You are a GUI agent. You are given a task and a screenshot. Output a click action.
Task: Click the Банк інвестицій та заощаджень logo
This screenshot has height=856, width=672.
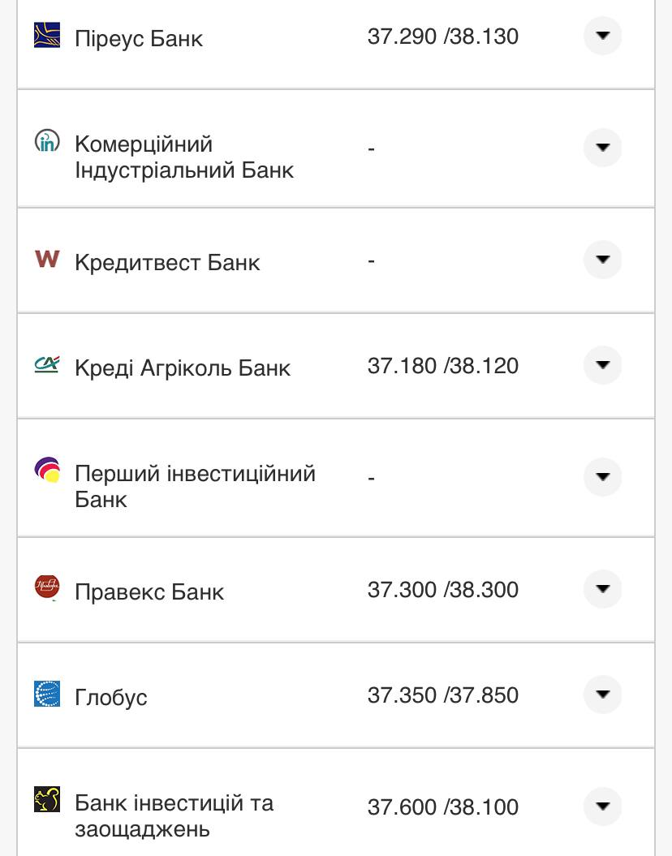(48, 801)
